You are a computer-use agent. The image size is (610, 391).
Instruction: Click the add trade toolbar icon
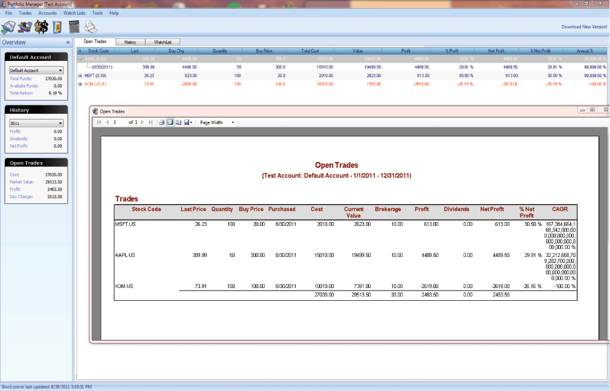pyautogui.click(x=9, y=26)
